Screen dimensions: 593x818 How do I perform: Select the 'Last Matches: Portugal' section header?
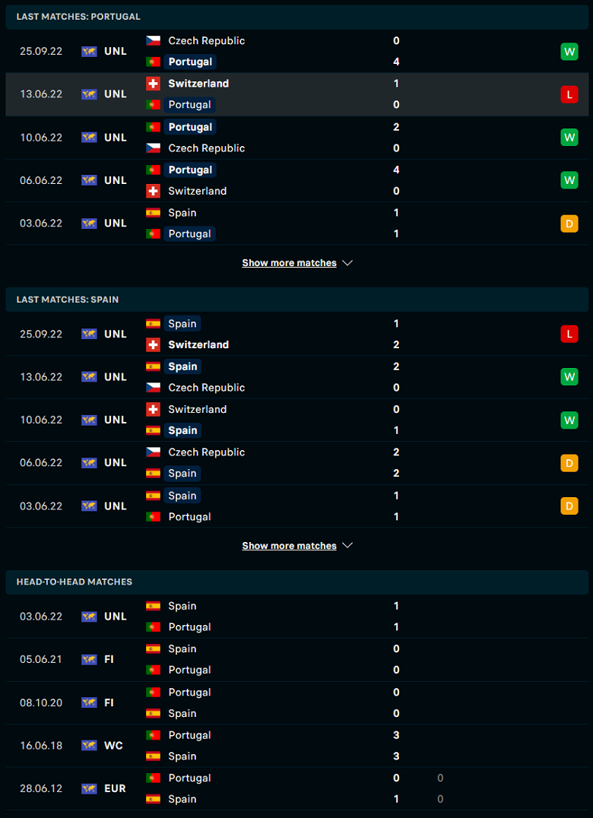click(x=296, y=17)
